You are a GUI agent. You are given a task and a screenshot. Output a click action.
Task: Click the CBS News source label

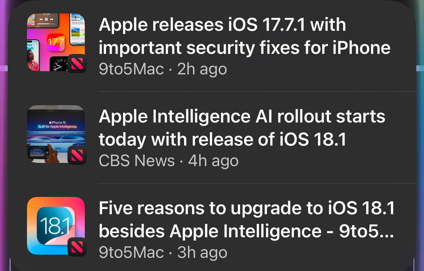pos(137,161)
